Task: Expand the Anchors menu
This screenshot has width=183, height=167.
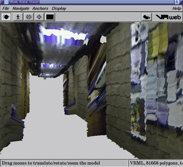Action: click(x=40, y=8)
